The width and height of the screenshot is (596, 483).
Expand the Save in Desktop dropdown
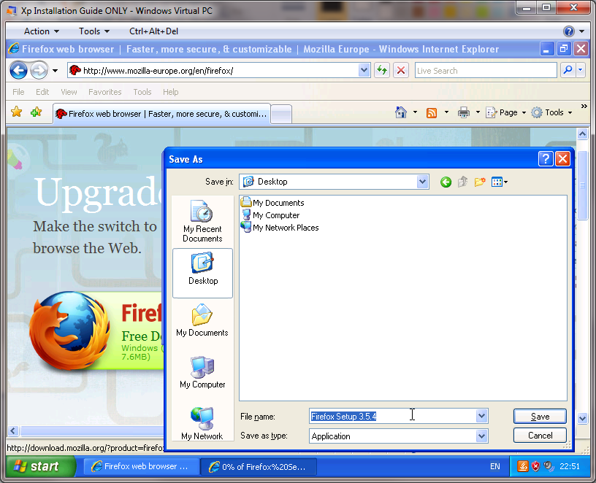[x=422, y=182]
